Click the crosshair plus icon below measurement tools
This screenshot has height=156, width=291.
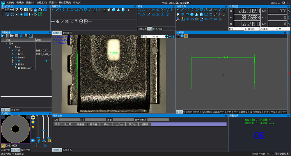point(53,22)
